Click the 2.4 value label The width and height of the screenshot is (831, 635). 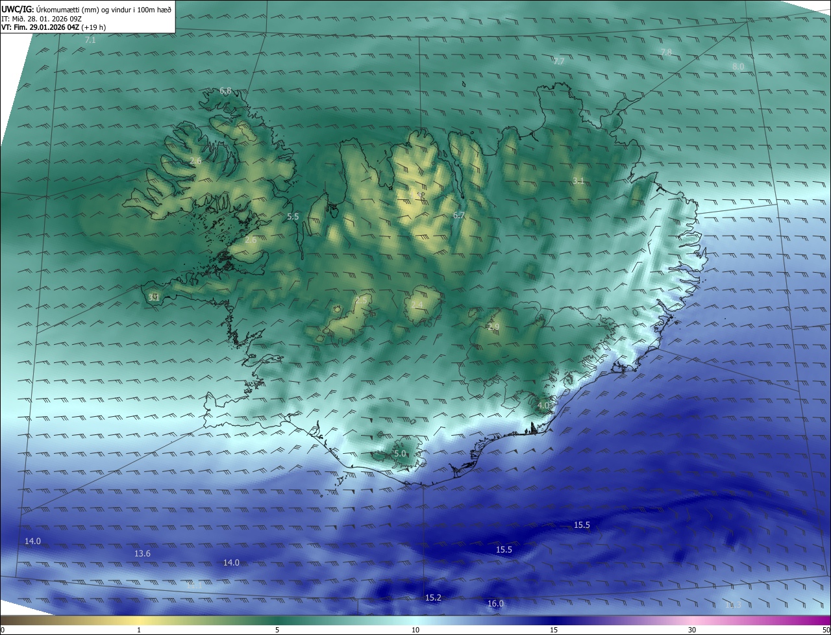(x=417, y=305)
